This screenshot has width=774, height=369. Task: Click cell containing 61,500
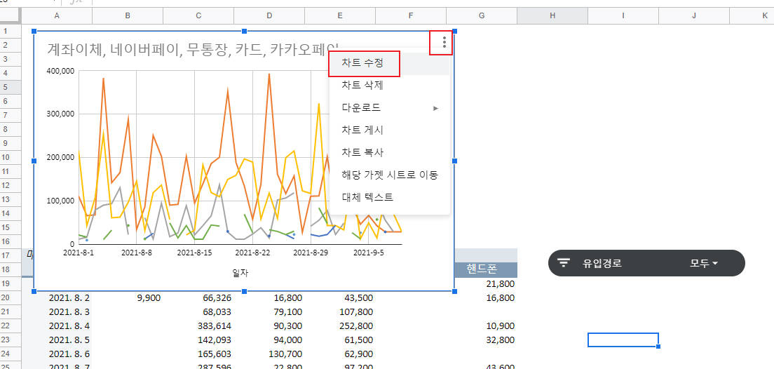pos(340,340)
